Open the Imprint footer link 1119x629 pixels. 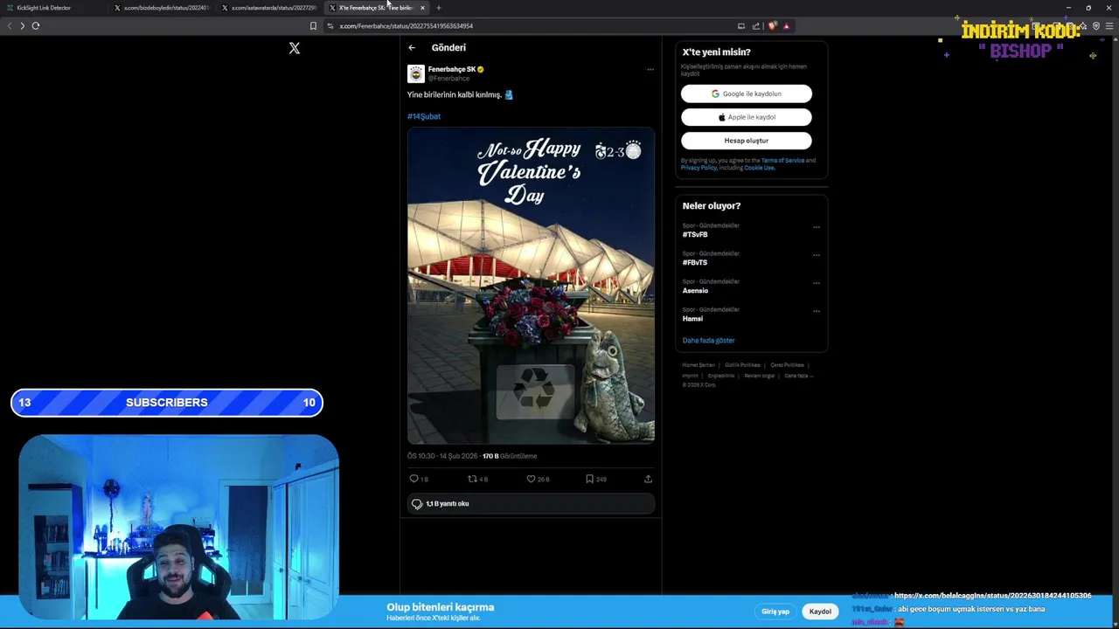(690, 376)
